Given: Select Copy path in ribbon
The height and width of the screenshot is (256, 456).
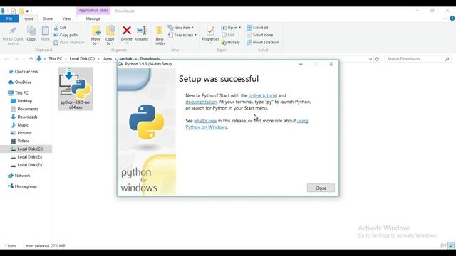Looking at the screenshot, I should [66, 35].
